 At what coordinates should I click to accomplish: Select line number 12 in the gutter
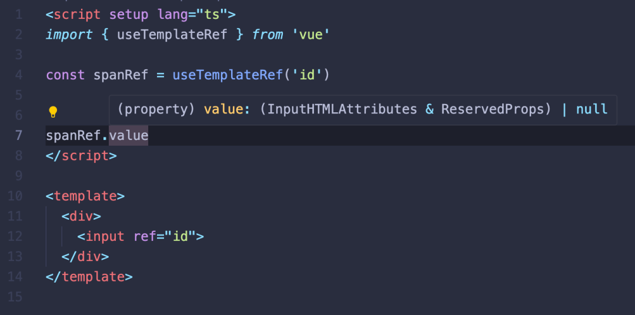(15, 236)
